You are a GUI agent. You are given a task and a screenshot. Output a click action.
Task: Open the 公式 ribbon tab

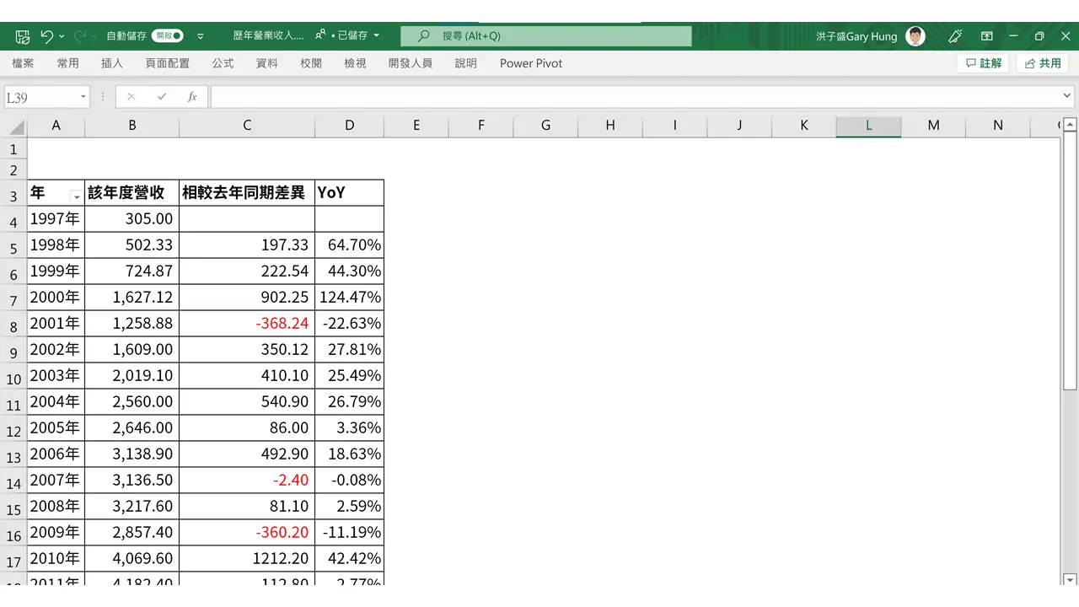pyautogui.click(x=223, y=63)
